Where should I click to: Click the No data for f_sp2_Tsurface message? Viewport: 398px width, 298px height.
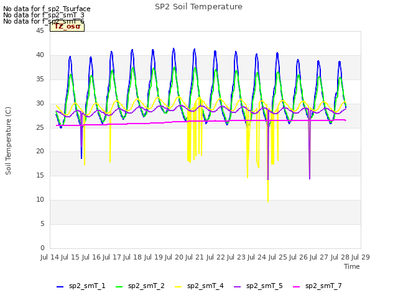[47, 9]
